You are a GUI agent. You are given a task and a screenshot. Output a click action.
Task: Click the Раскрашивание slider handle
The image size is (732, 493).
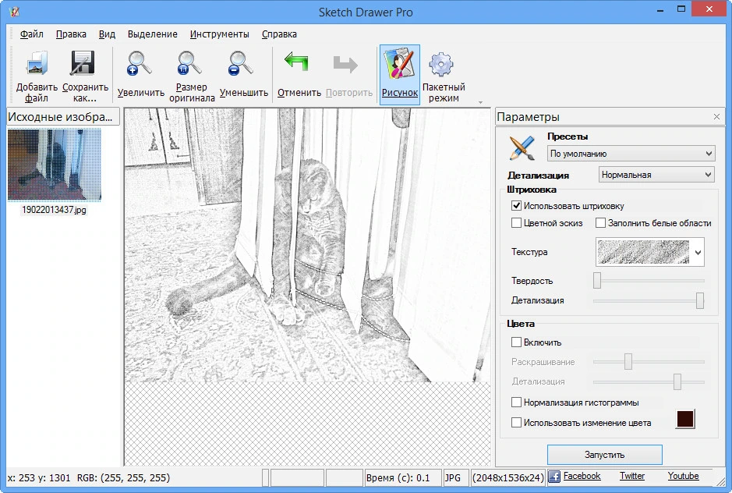point(628,361)
